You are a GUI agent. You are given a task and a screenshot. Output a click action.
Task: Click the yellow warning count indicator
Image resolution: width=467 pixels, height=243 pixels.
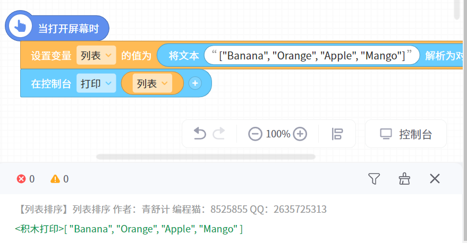pos(60,179)
